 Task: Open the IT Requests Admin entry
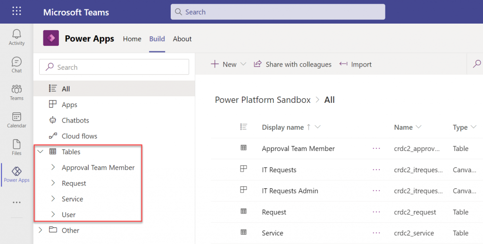tap(290, 191)
